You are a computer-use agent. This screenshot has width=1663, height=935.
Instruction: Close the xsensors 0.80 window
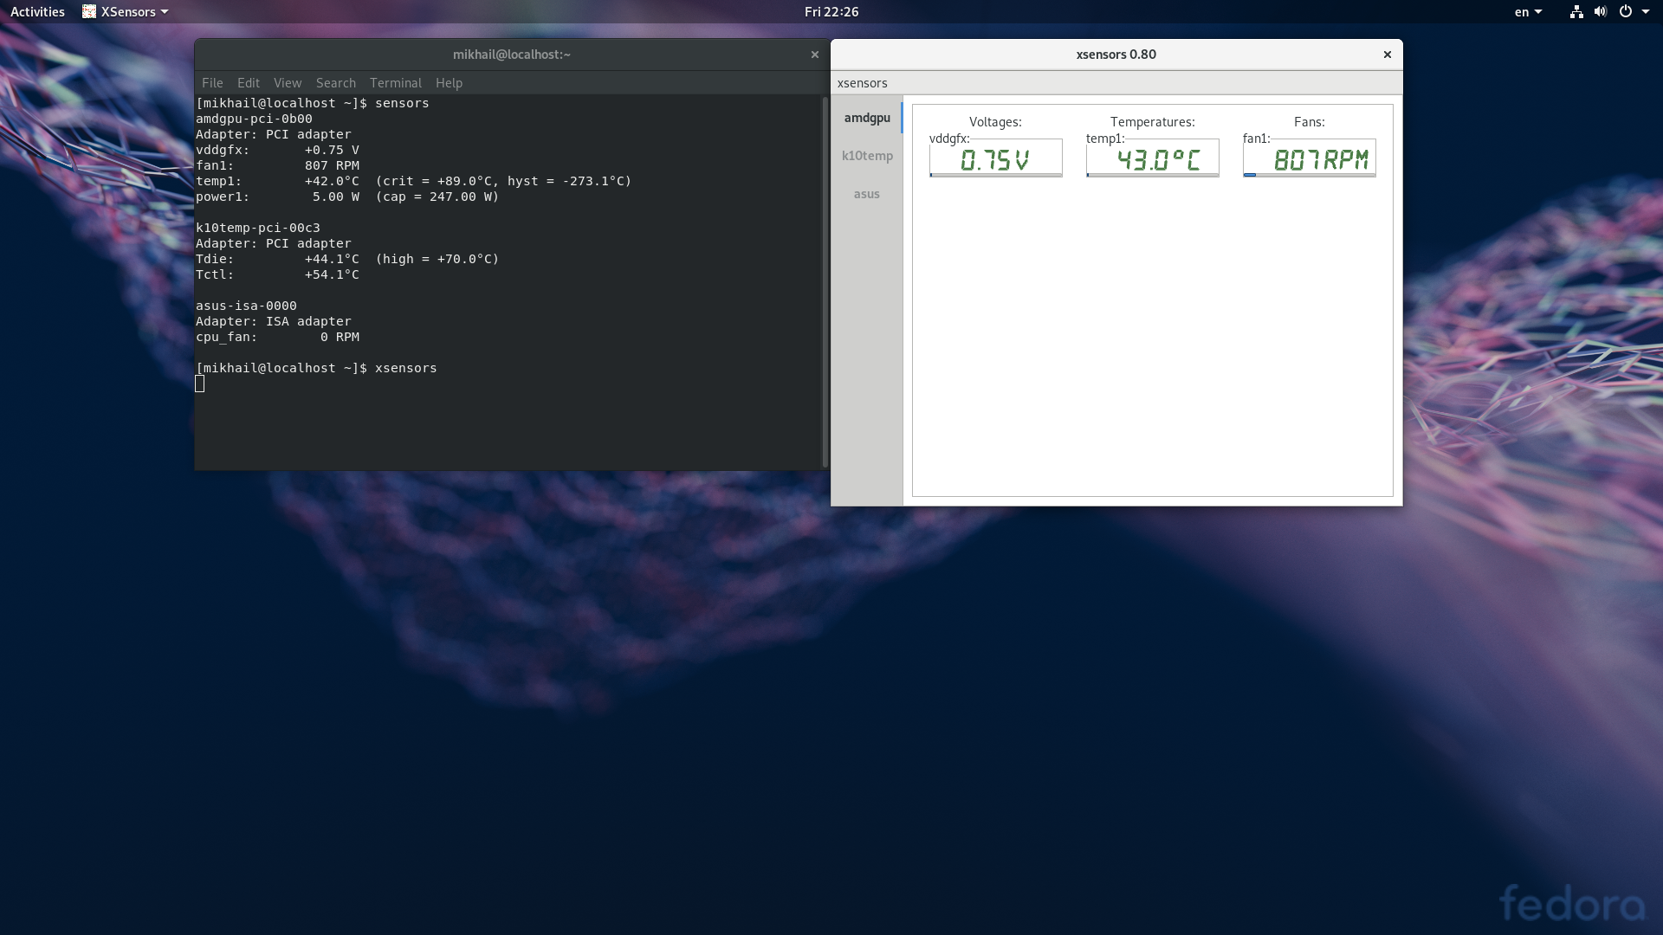tap(1387, 55)
